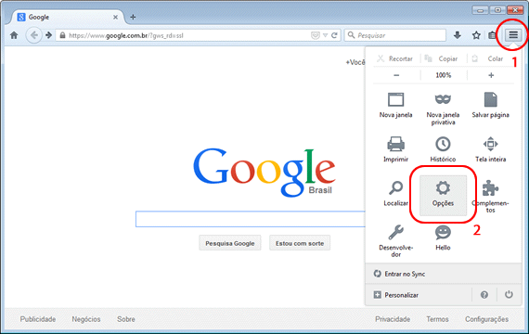Navigate back to previous page

(33, 35)
